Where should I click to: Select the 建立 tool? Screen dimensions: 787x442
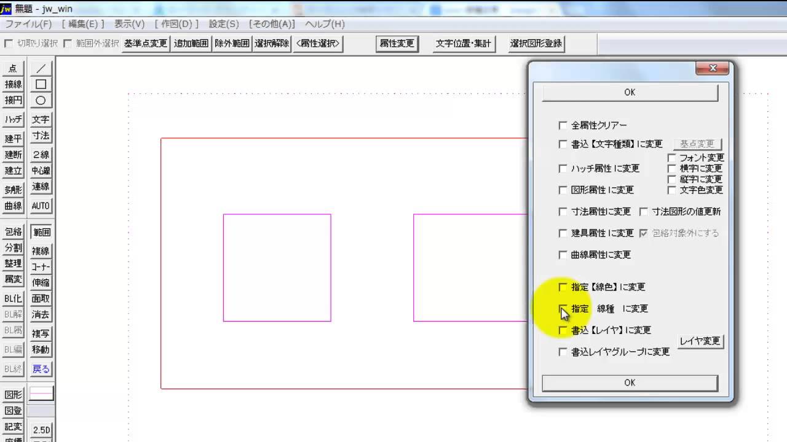tap(13, 171)
